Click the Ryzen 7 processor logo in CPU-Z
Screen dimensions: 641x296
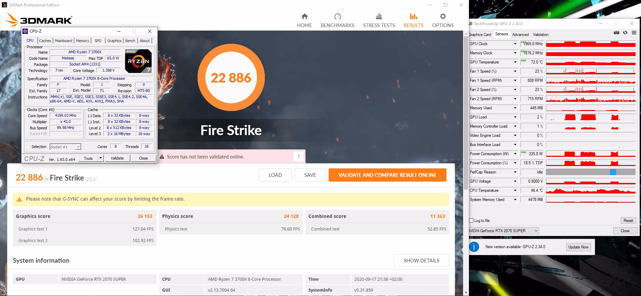tap(138, 61)
